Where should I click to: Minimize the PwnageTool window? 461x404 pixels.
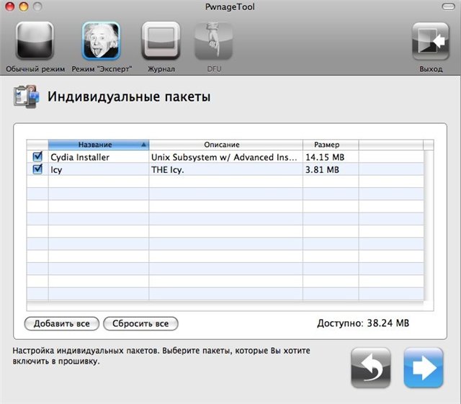(x=24, y=6)
